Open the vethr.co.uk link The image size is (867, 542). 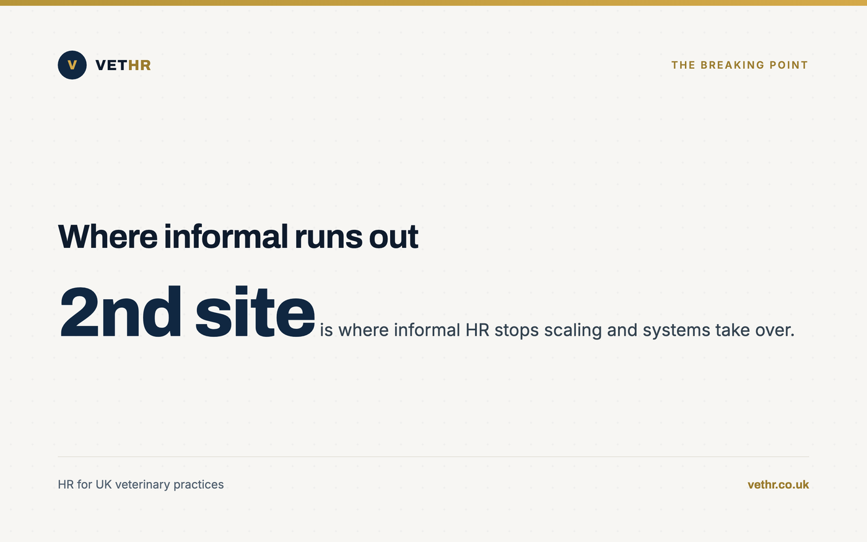pos(778,484)
